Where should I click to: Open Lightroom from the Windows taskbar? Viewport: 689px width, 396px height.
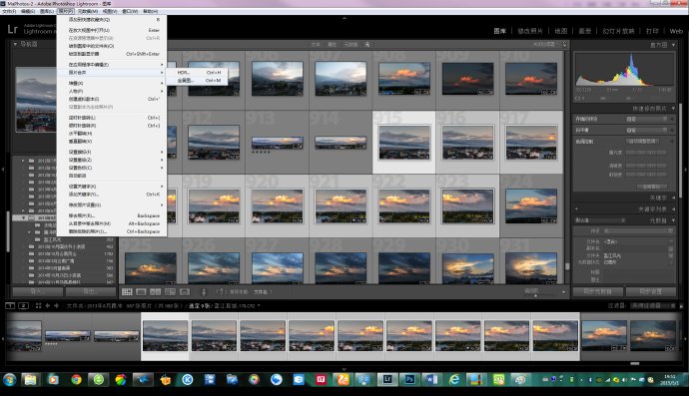point(387,379)
